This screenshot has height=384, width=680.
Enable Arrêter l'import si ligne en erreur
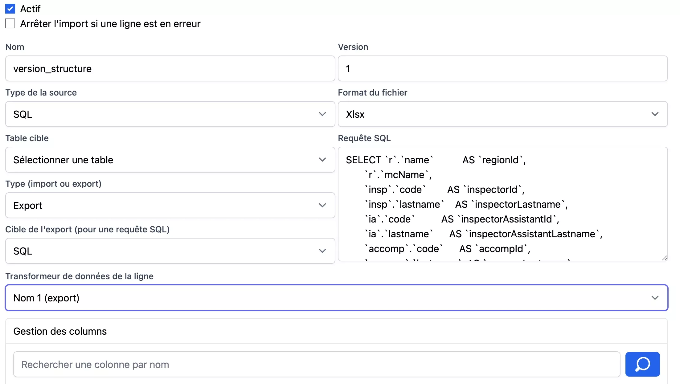10,23
